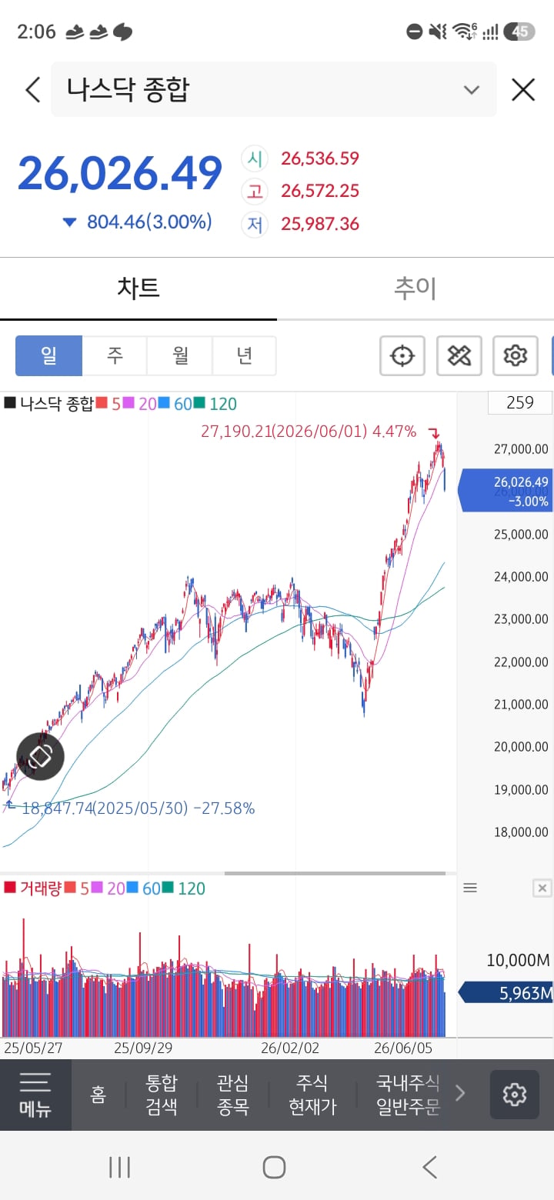The image size is (554, 1200).
Task: Tap the high marker 27,190.21(2026/06/01)
Action: click(309, 431)
